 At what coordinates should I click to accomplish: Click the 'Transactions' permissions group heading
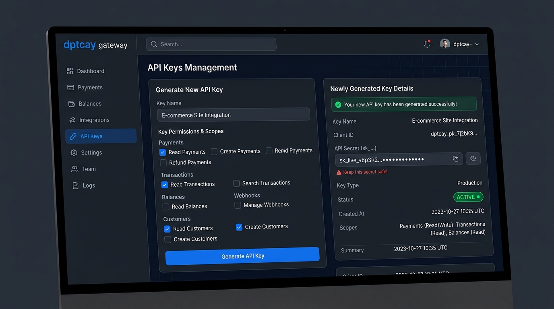pyautogui.click(x=177, y=175)
